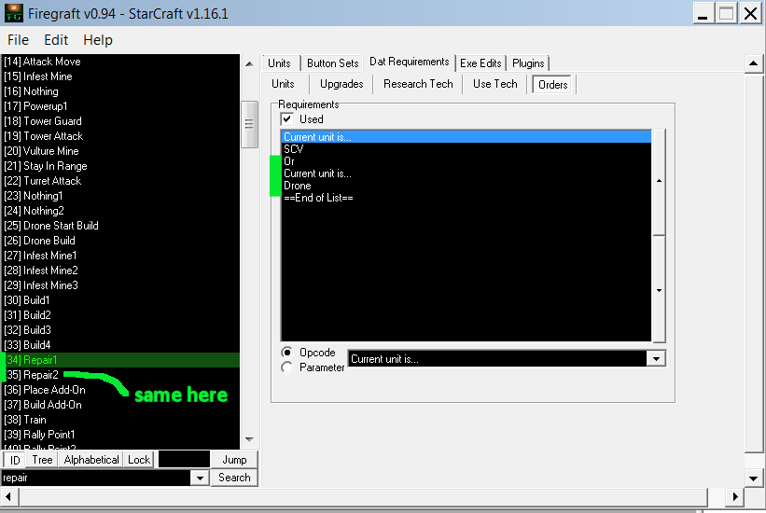Open the Units sub-tab under Dat Requirements
766x513 pixels.
[x=283, y=84]
